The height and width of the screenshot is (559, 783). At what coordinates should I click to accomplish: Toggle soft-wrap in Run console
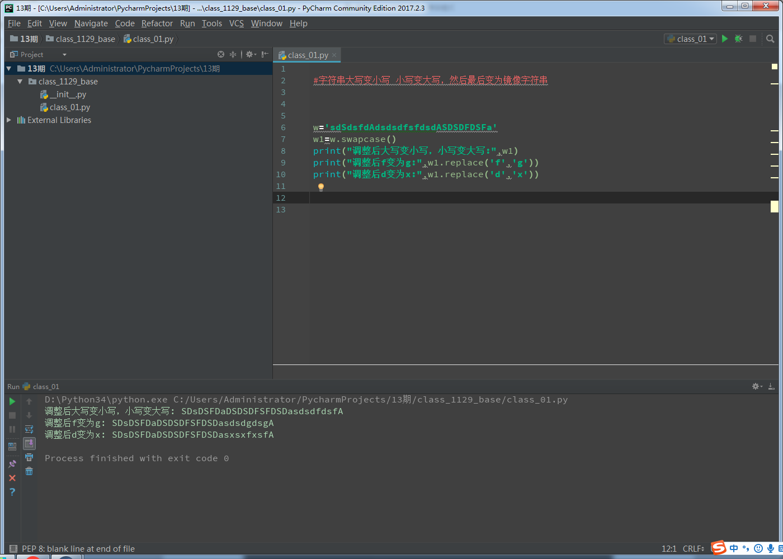[29, 429]
